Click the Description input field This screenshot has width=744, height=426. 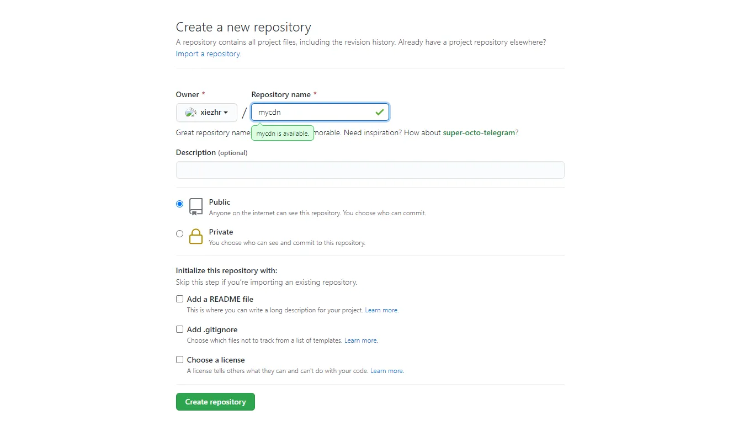370,170
